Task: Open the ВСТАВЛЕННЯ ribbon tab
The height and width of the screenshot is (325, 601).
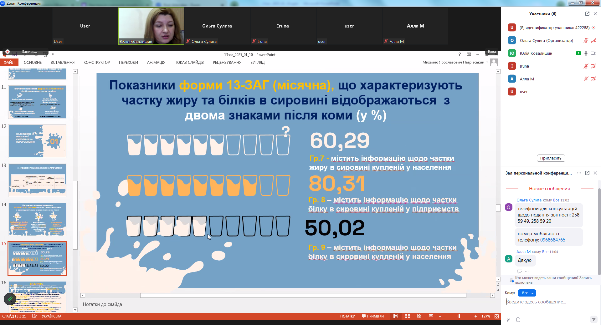Action: [x=63, y=62]
